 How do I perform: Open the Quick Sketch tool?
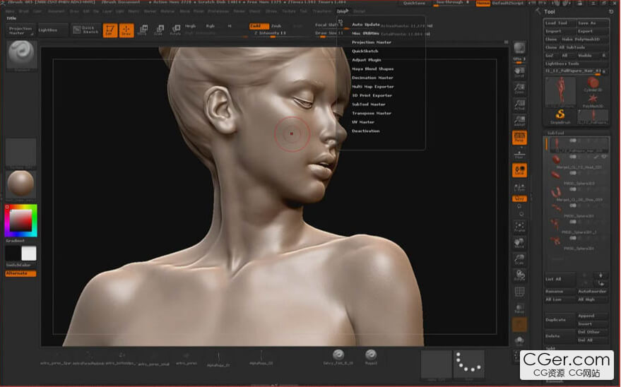85,30
